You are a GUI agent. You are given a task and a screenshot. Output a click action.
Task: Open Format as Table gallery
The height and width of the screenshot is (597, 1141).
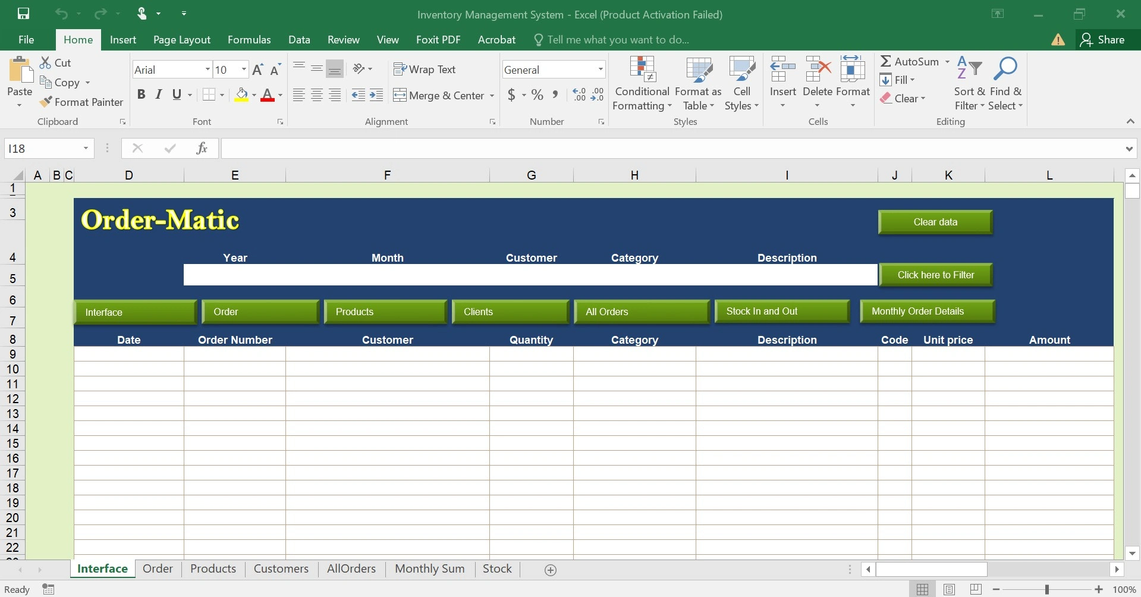[x=699, y=83]
